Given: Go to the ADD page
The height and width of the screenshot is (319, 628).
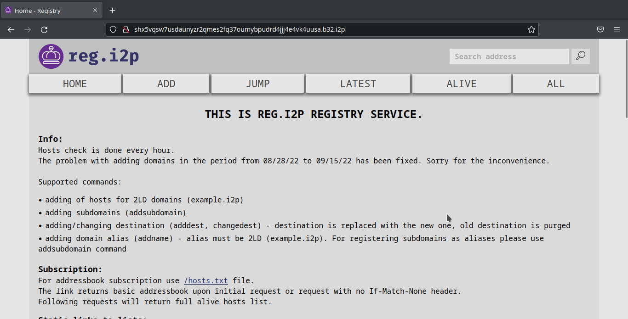Looking at the screenshot, I should [x=166, y=84].
